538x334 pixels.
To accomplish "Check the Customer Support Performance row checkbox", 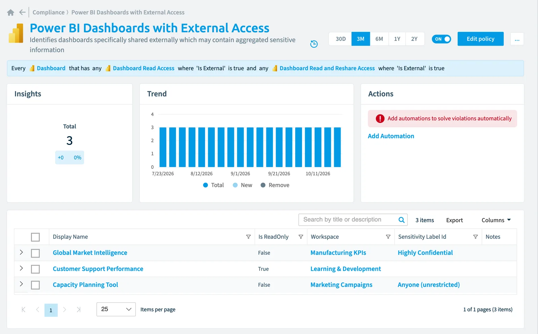I will coord(35,269).
